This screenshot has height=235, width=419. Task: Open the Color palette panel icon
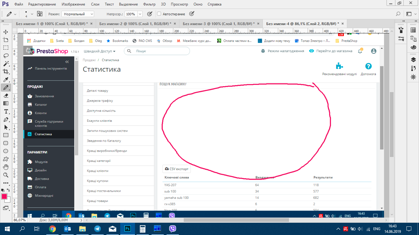[413, 47]
